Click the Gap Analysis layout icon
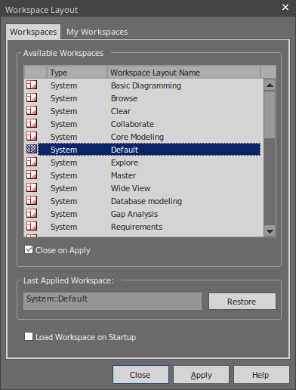Image resolution: width=296 pixels, height=390 pixels. [32, 213]
